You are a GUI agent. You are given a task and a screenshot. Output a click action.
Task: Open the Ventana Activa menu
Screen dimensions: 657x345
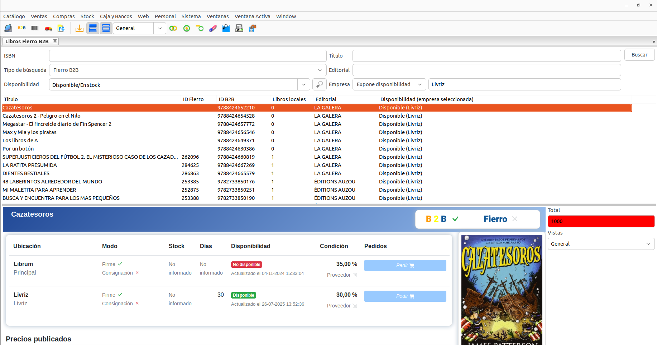252,16
